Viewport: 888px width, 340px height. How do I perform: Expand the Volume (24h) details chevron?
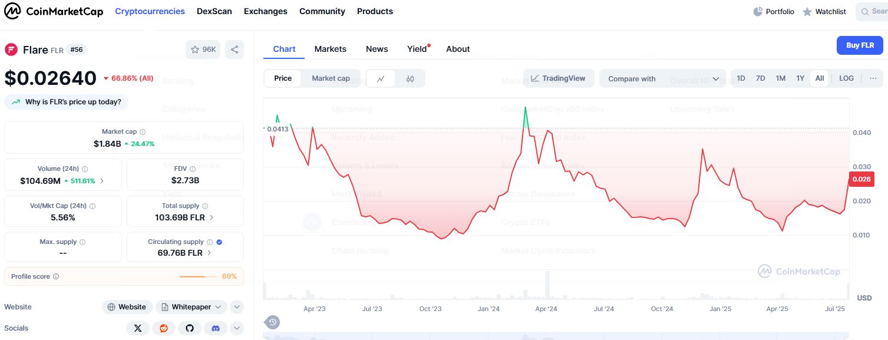pyautogui.click(x=102, y=181)
